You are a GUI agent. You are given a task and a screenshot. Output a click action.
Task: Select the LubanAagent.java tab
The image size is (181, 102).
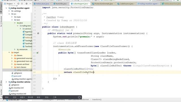[80, 4]
